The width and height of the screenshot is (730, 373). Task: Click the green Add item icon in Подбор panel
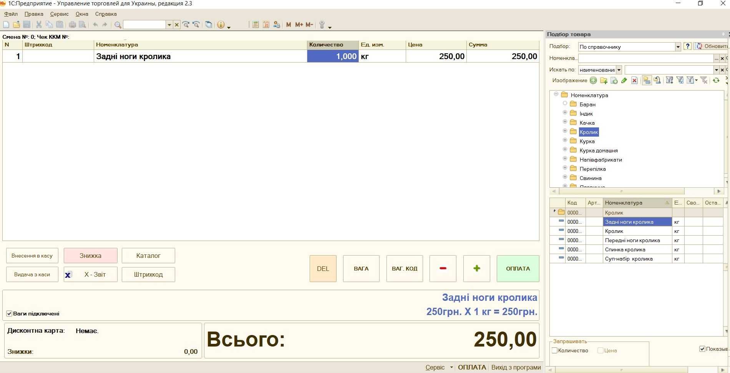(593, 80)
